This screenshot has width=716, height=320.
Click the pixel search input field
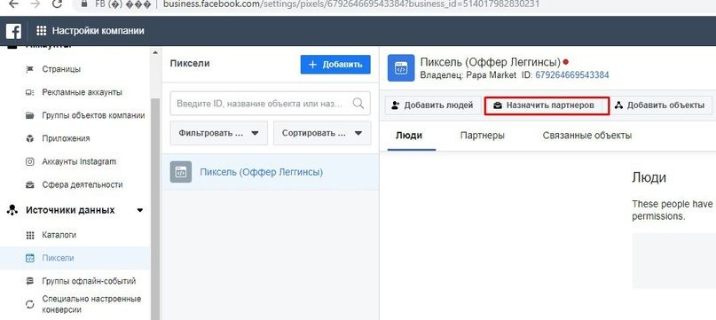270,104
